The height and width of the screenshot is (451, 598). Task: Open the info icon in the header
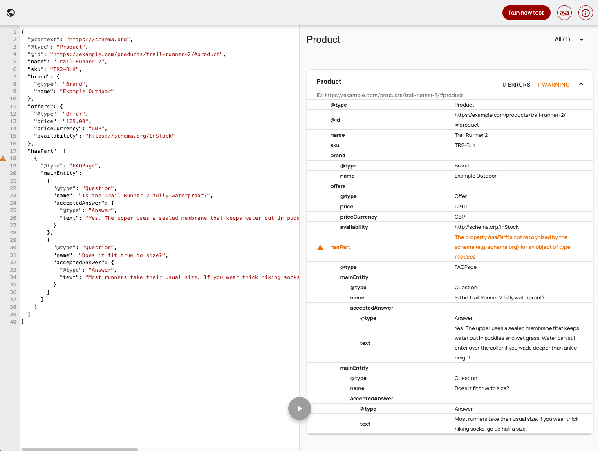tap(586, 13)
